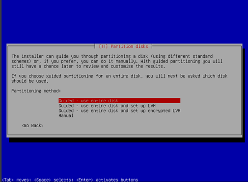Click the <Tab> moves hint in footer

click(16, 180)
